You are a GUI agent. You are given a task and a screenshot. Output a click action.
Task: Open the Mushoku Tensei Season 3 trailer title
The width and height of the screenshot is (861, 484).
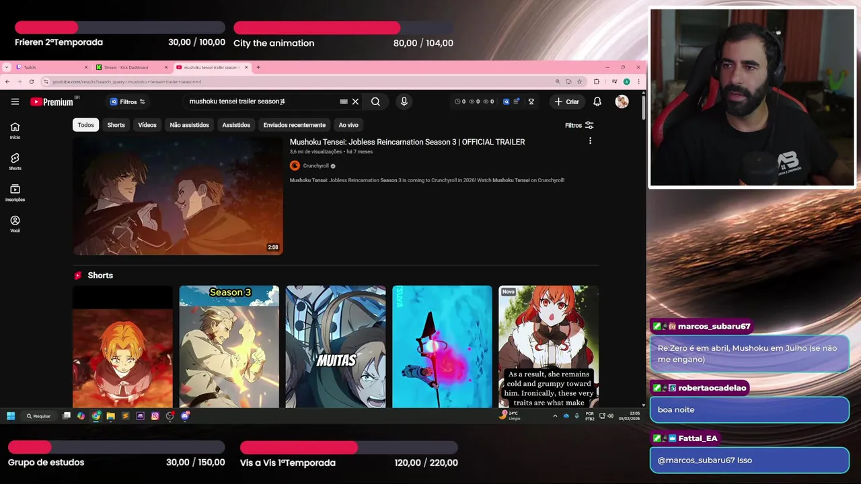point(407,142)
